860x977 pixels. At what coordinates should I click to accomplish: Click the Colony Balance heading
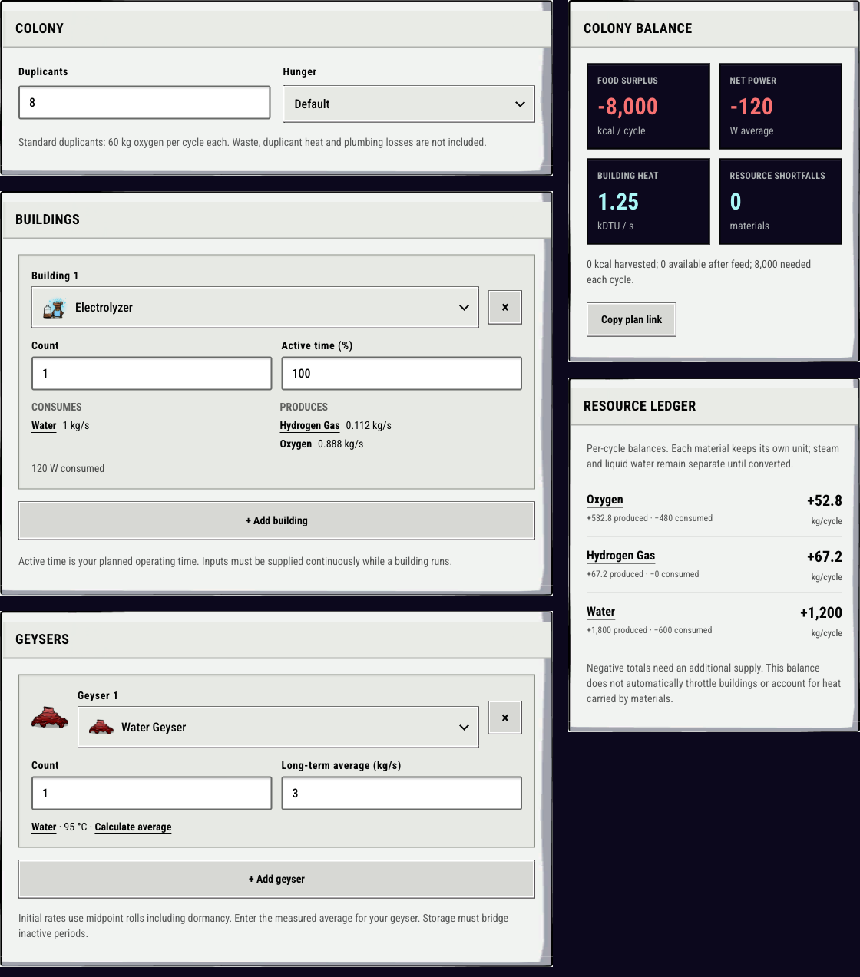pos(637,28)
